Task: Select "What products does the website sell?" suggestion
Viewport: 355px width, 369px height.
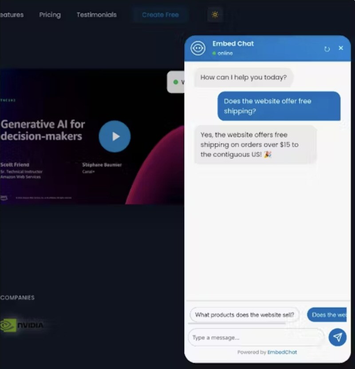Action: tap(245, 315)
